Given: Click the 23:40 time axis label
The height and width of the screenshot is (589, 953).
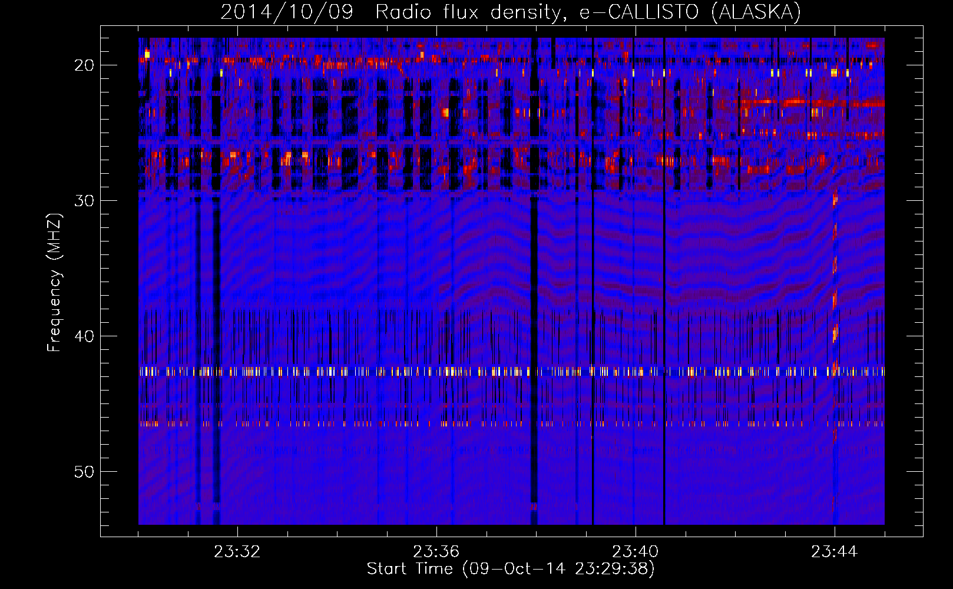Looking at the screenshot, I should tap(635, 552).
